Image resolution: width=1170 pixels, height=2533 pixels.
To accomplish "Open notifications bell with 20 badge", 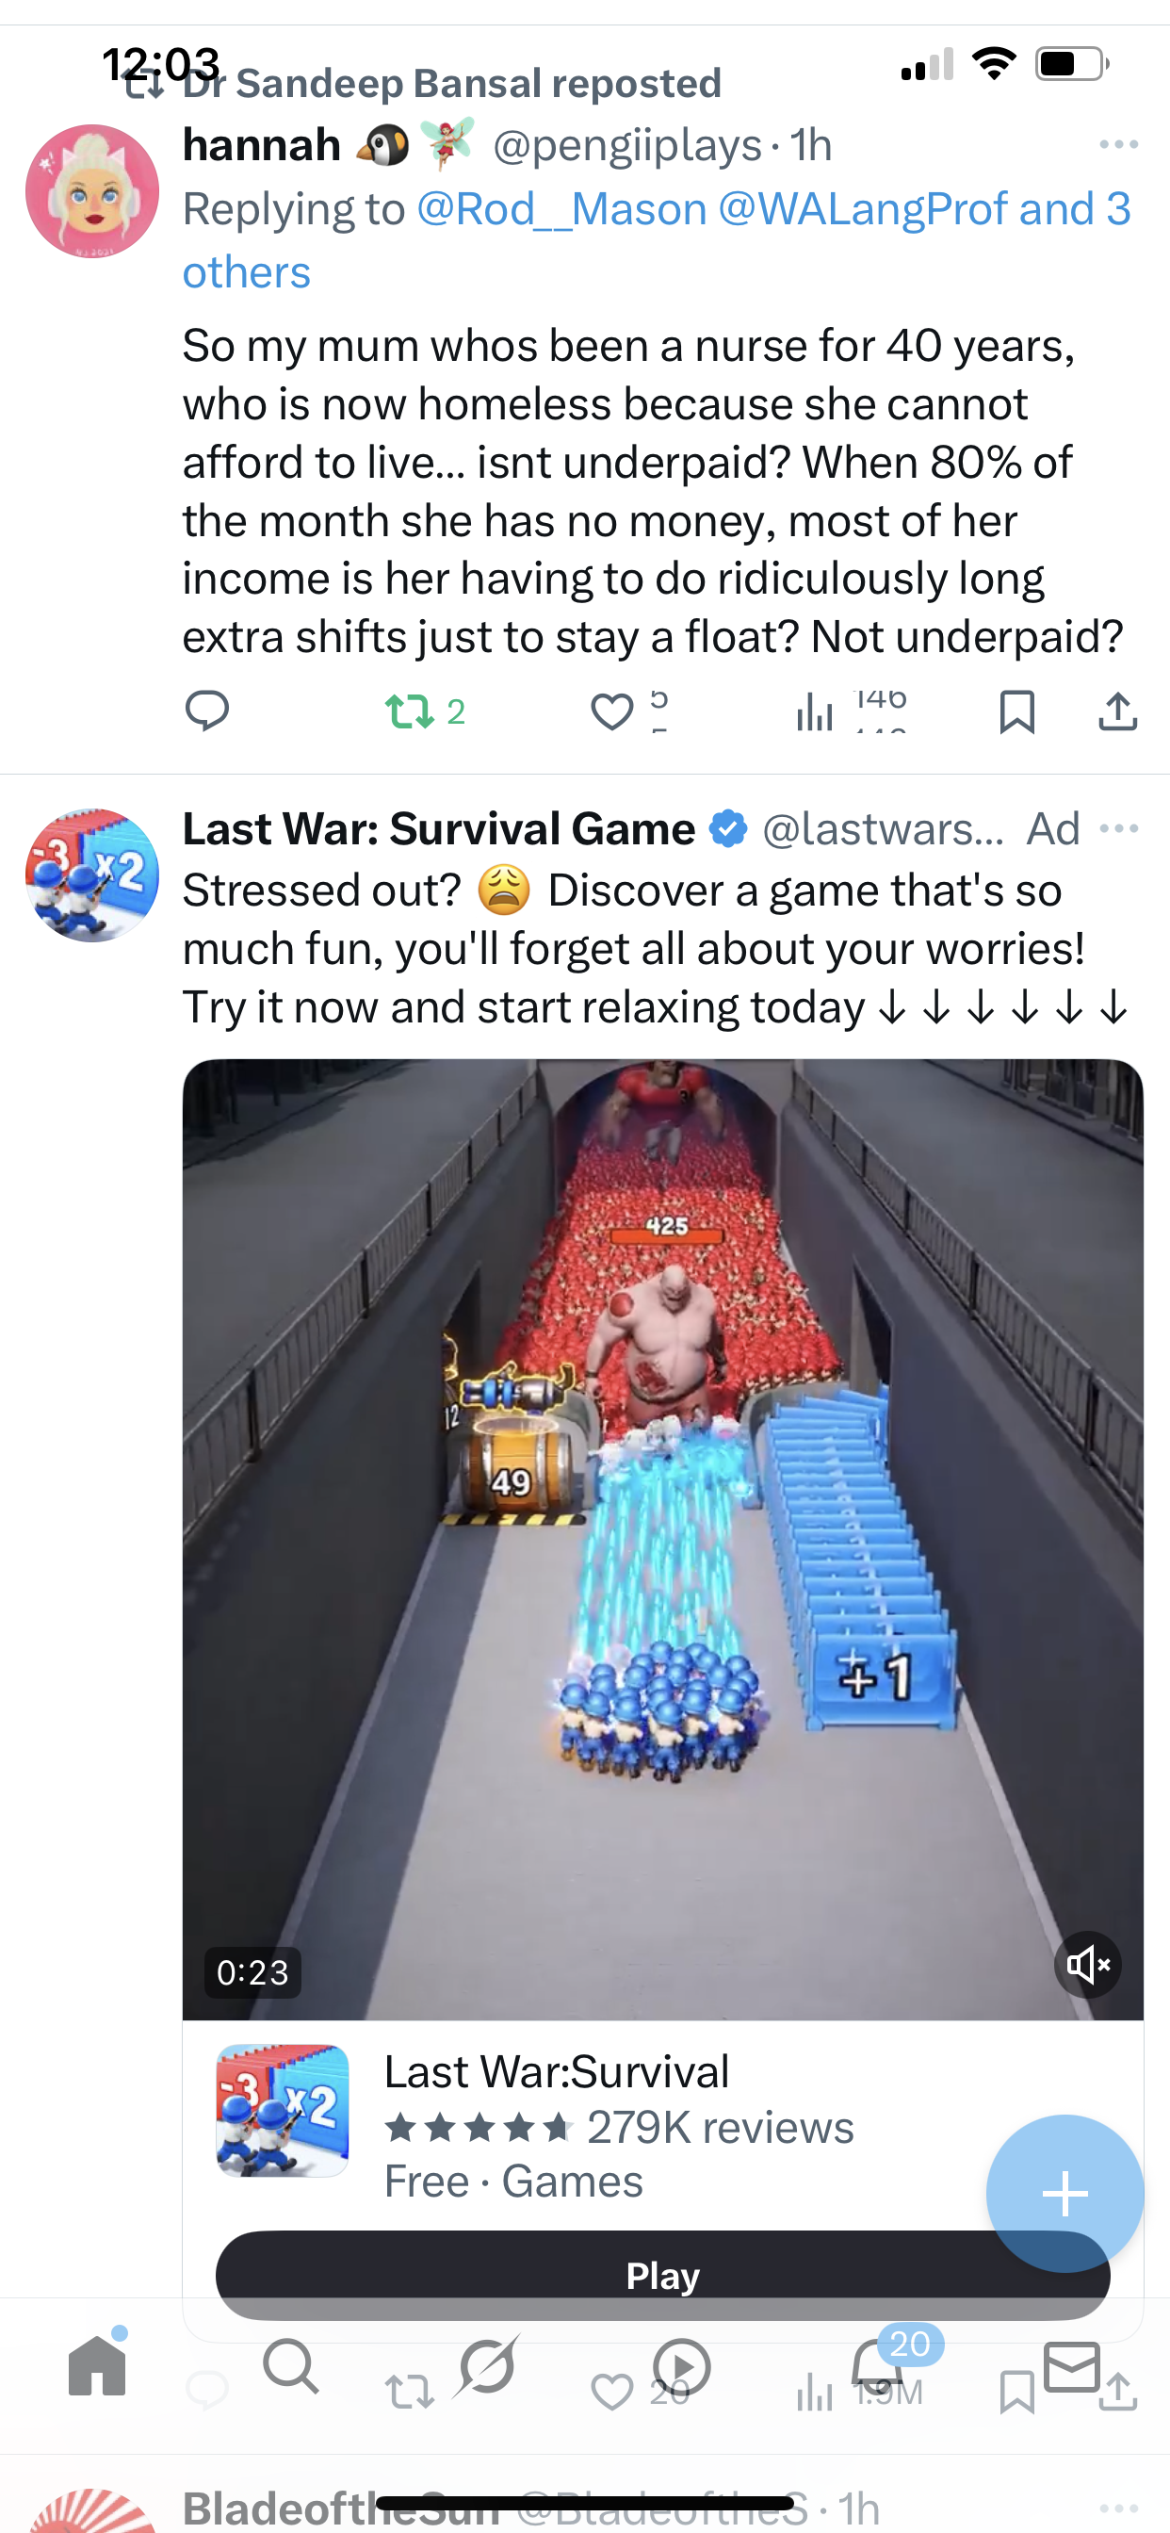I will [877, 2364].
